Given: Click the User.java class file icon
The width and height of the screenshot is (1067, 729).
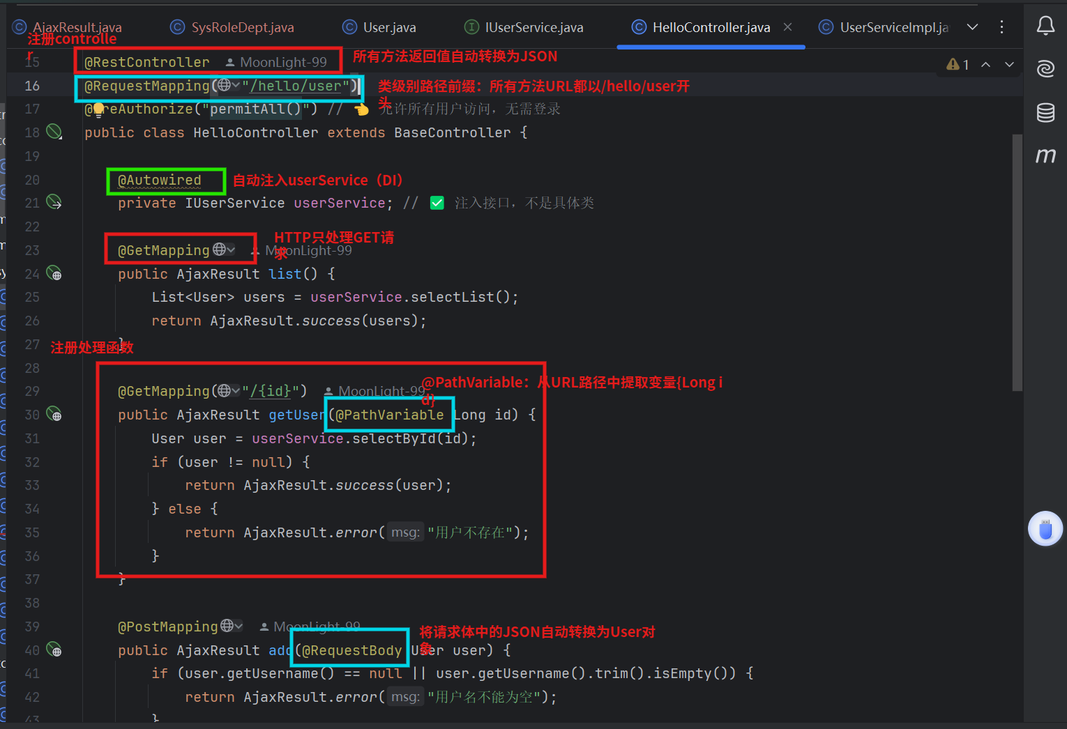Looking at the screenshot, I should [x=349, y=26].
